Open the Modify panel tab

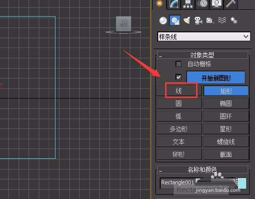[174, 4]
